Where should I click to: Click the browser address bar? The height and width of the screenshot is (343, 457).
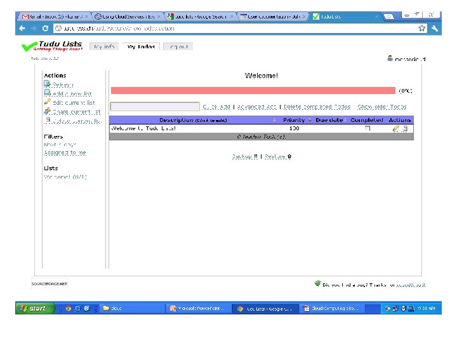point(236,29)
